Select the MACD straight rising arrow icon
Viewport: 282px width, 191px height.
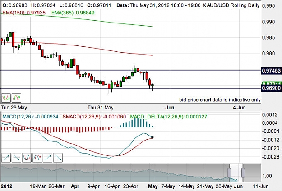click(6, 158)
